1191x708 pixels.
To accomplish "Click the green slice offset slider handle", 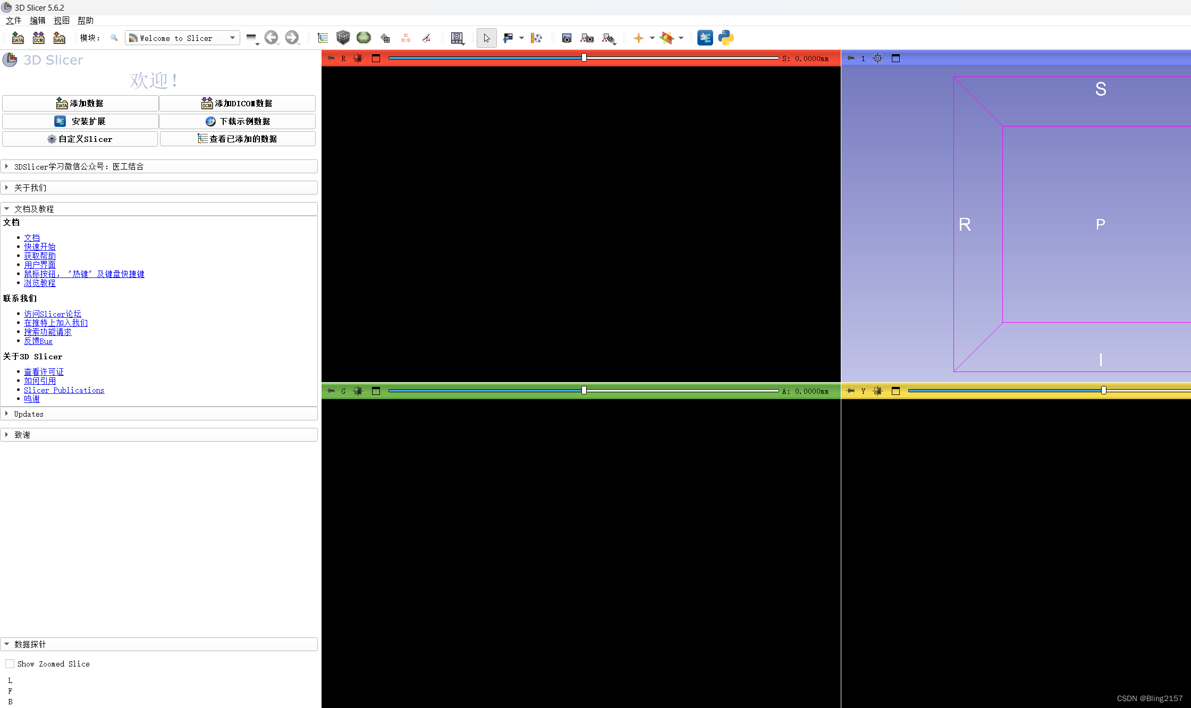I will point(584,391).
